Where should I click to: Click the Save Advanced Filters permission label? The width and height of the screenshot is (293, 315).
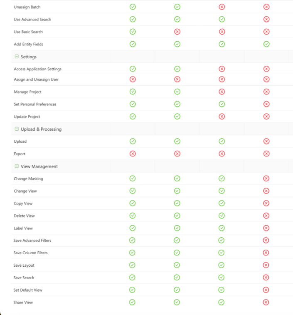coord(32,241)
